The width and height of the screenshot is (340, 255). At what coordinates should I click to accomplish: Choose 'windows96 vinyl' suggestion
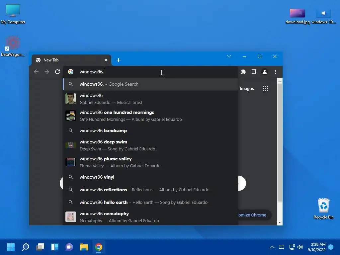click(x=150, y=177)
